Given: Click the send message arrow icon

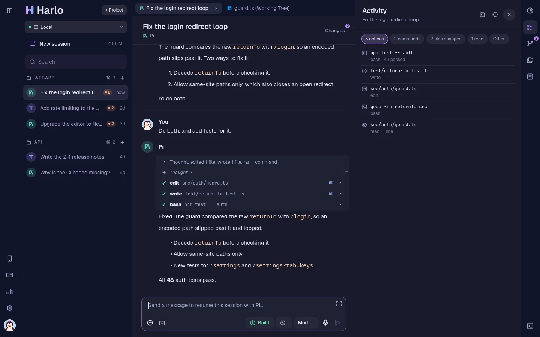Looking at the screenshot, I should 337,323.
